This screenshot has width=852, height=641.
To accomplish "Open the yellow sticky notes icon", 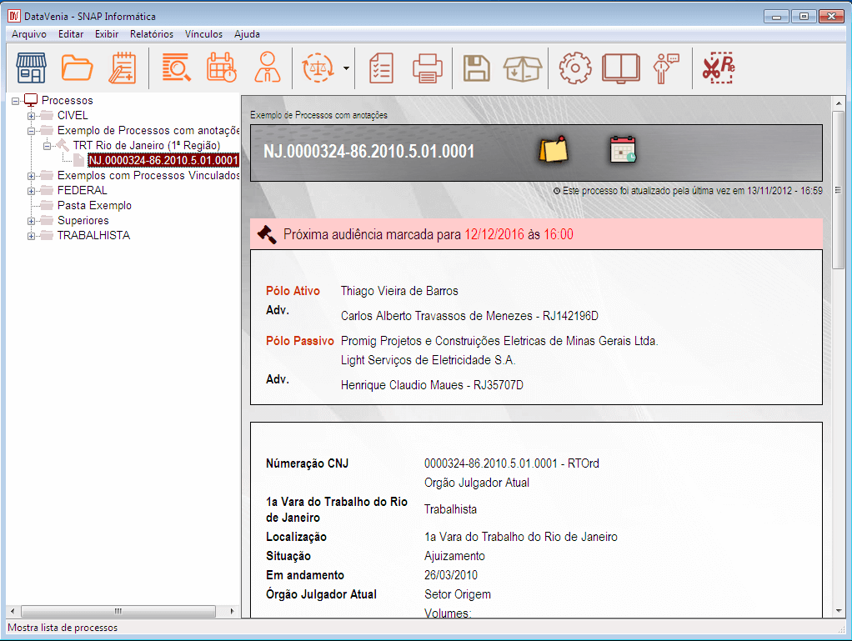I will 552,150.
